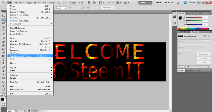
Task: Select the Pen tool
Action: click(x=4, y=67)
